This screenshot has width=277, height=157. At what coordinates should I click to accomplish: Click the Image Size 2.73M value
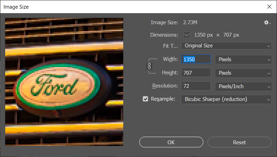[190, 22]
